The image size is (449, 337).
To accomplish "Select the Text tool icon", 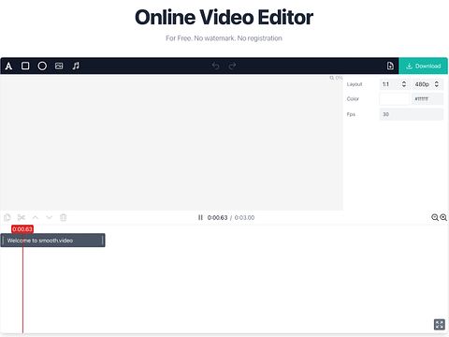I will (x=8, y=66).
